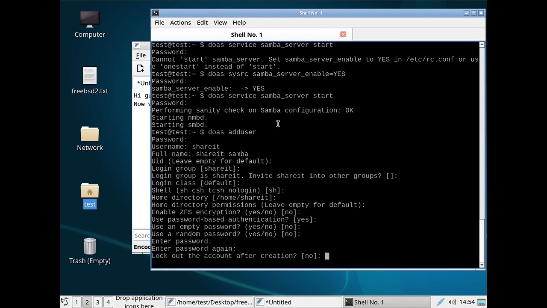Close the Shell No. 1 tab
The image size is (547, 308).
[x=343, y=34]
